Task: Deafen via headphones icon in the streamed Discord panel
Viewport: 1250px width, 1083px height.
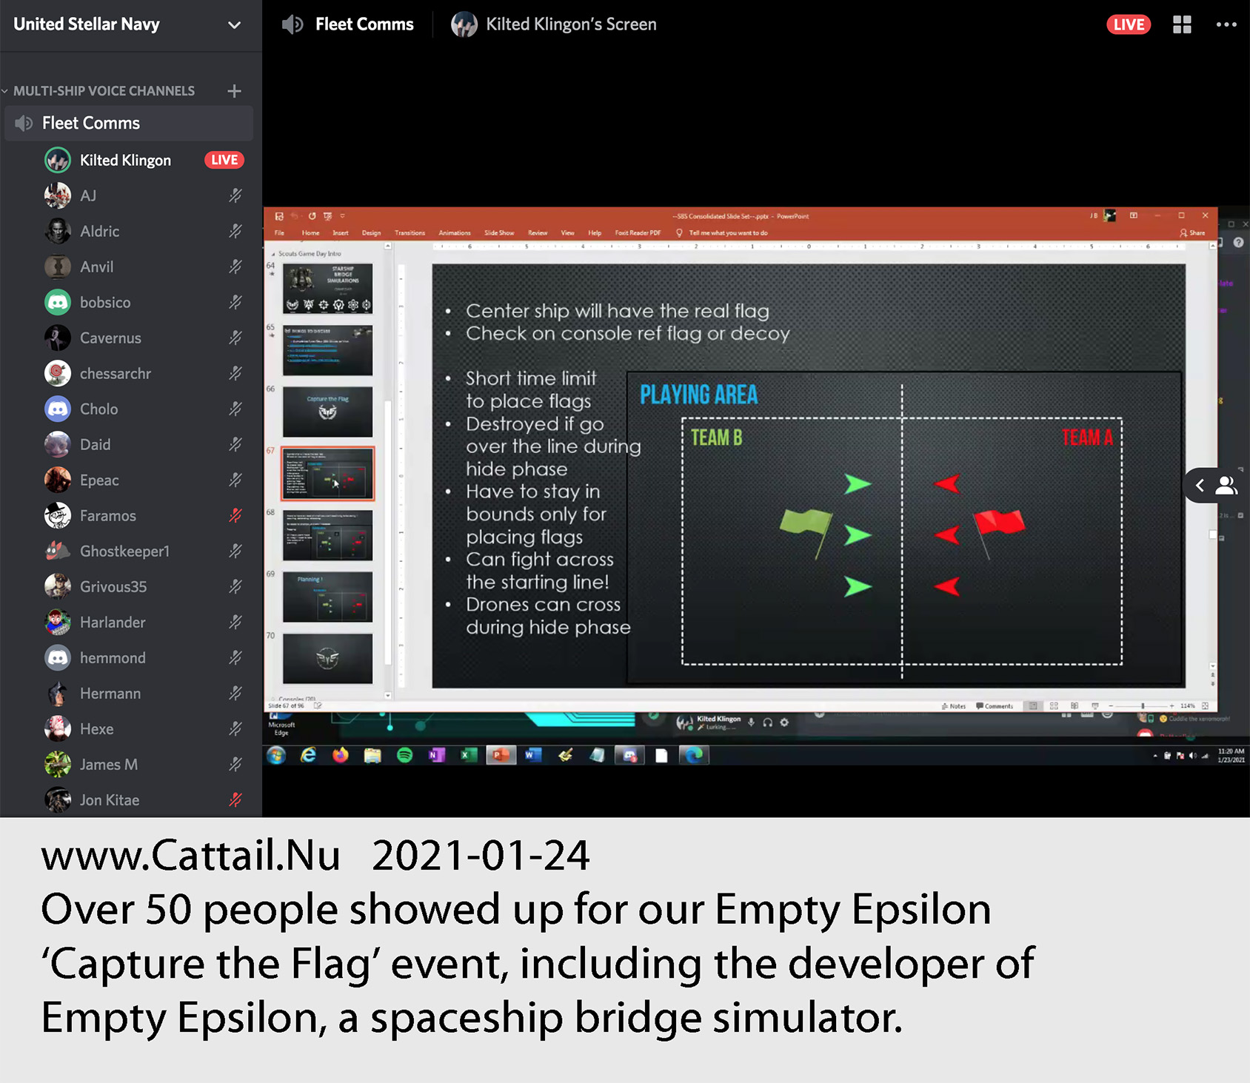Action: (768, 722)
